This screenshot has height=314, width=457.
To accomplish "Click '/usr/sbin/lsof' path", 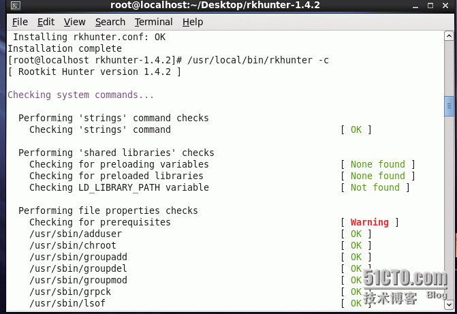I will (67, 303).
